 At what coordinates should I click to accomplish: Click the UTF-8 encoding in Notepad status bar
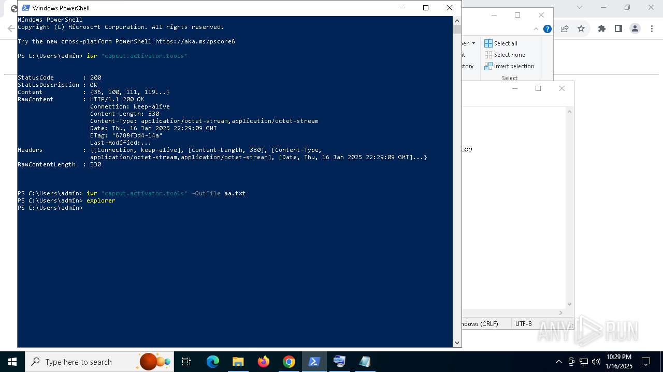point(523,324)
